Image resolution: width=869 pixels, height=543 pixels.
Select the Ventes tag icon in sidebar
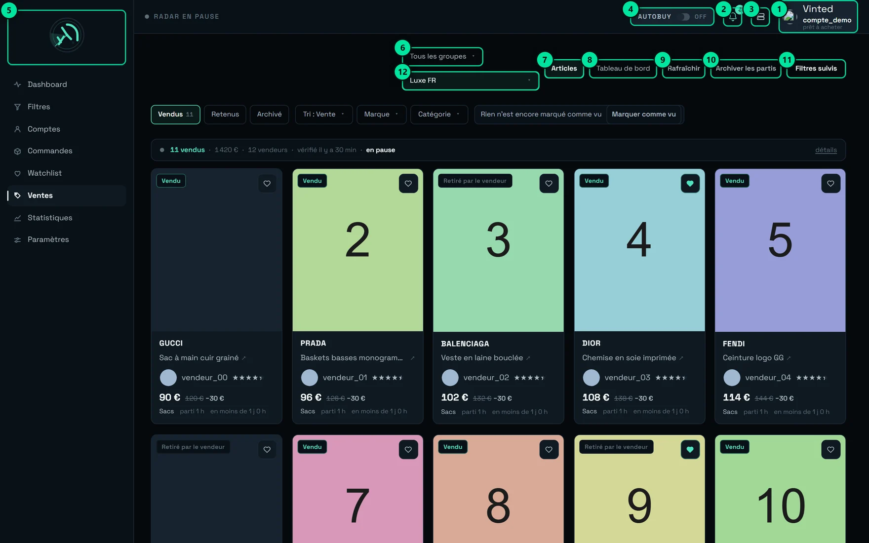17,195
